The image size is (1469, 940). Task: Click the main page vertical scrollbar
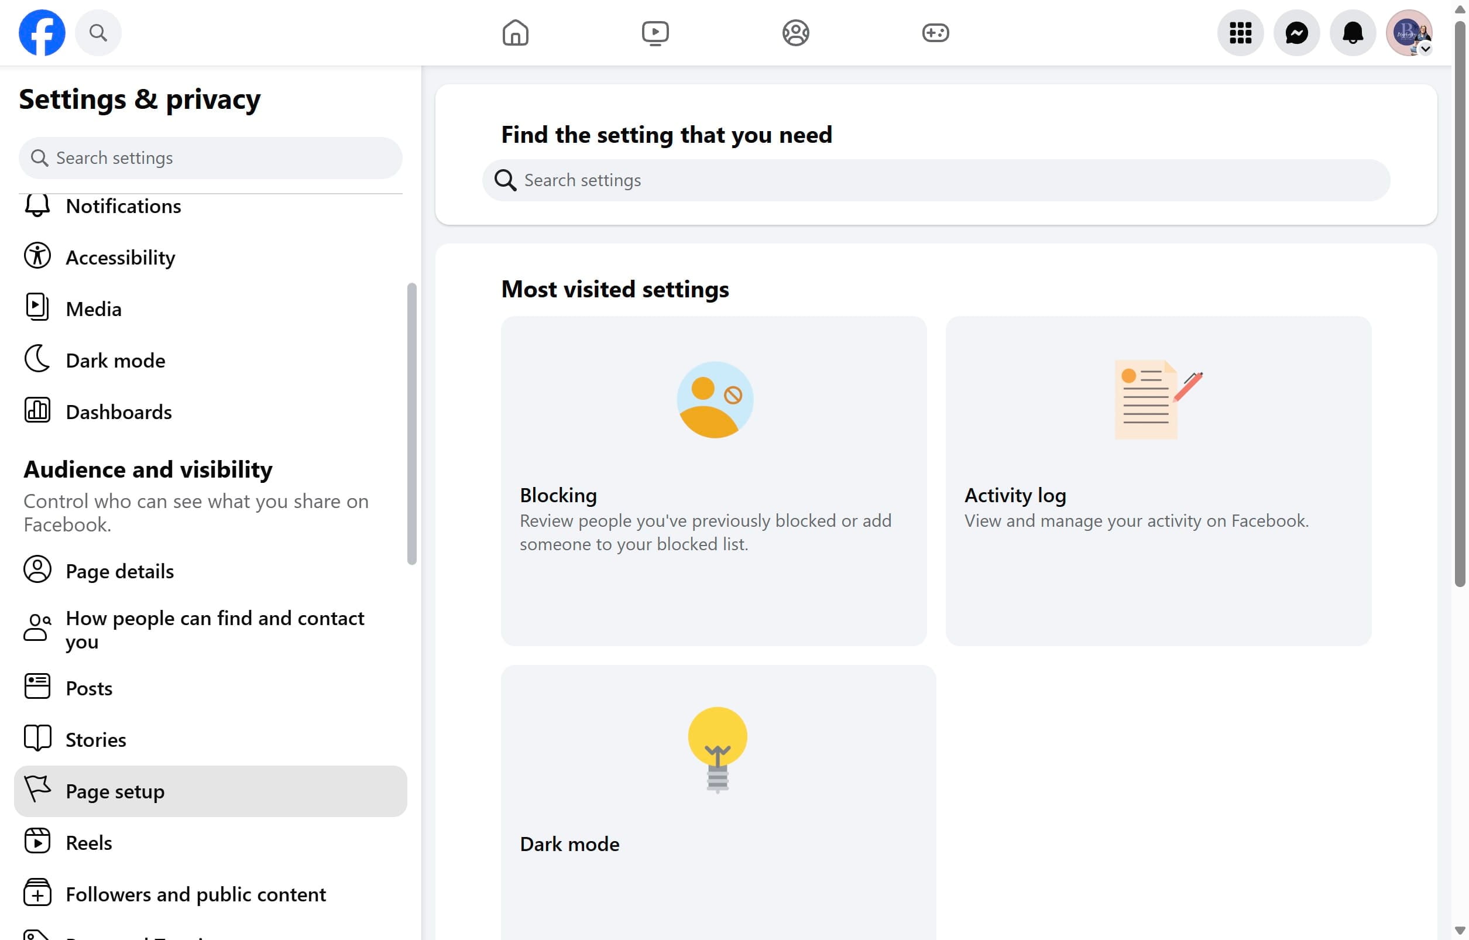(x=1460, y=304)
